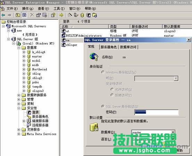Switch to the 常规 tab
The width and height of the screenshot is (192, 156).
[91, 46]
